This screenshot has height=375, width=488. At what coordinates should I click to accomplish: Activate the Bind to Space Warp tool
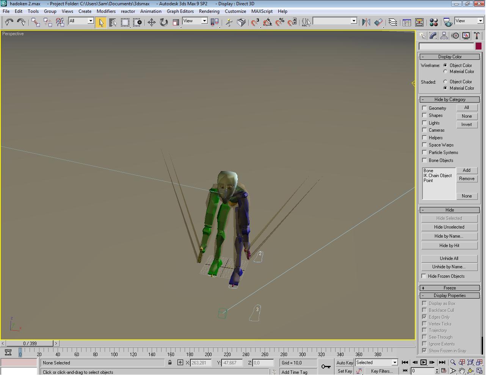point(60,22)
